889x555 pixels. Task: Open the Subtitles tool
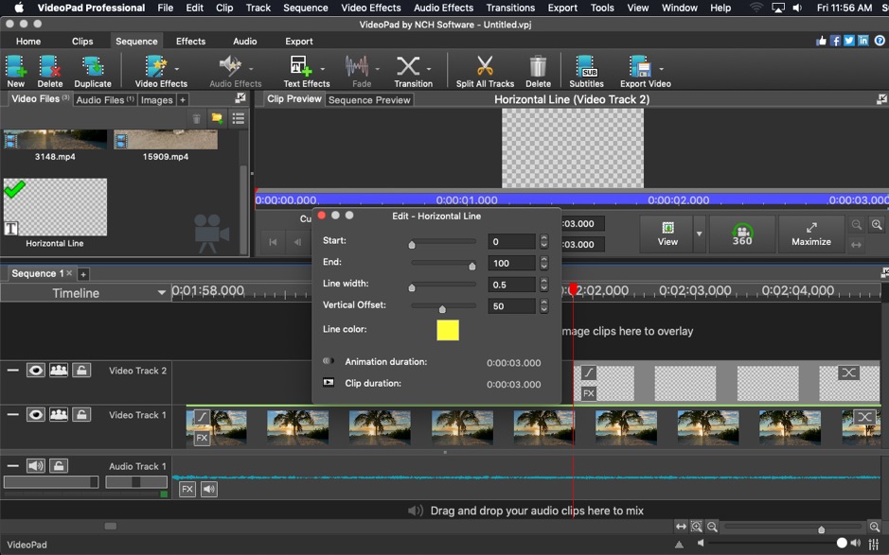coord(586,64)
